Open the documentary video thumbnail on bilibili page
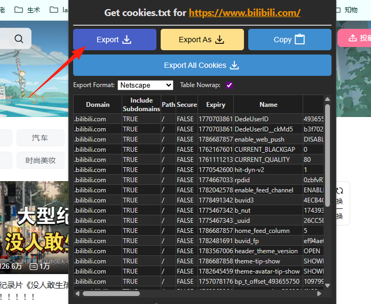This screenshot has height=304, width=371. pyautogui.click(x=34, y=227)
